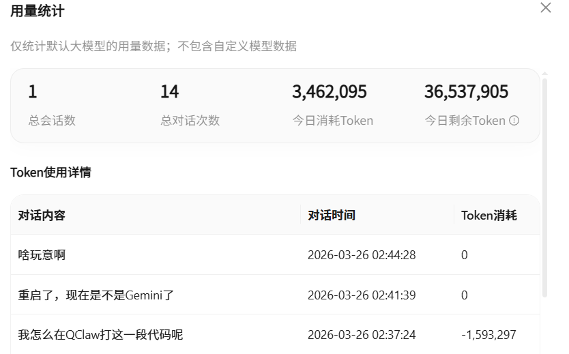Click the value 1 for total sessions
Screen dimensions: 569x354
[33, 91]
